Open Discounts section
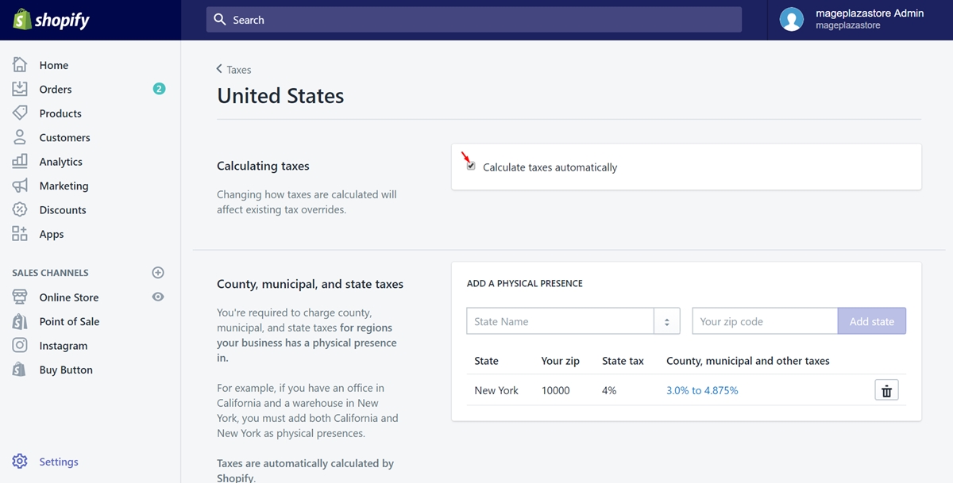This screenshot has height=483, width=953. (x=63, y=210)
